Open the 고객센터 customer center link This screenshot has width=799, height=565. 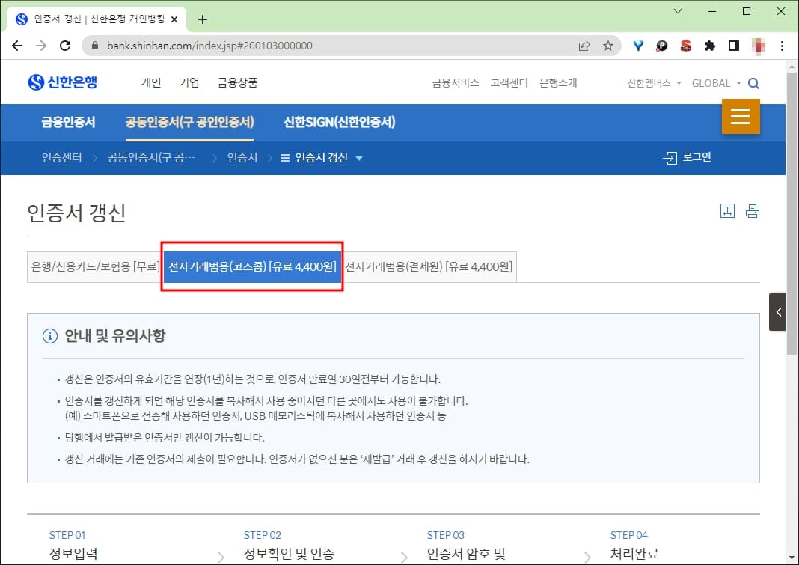pyautogui.click(x=507, y=84)
